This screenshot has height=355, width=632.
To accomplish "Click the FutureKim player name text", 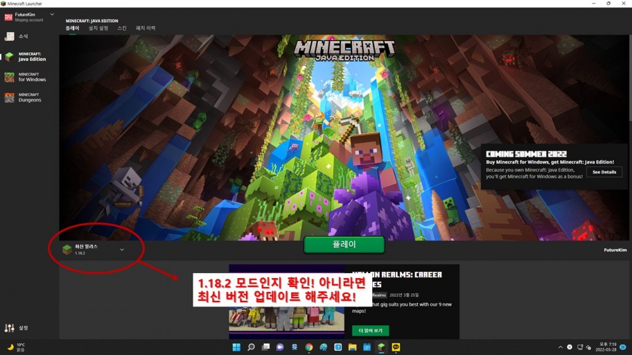I will pyautogui.click(x=615, y=250).
